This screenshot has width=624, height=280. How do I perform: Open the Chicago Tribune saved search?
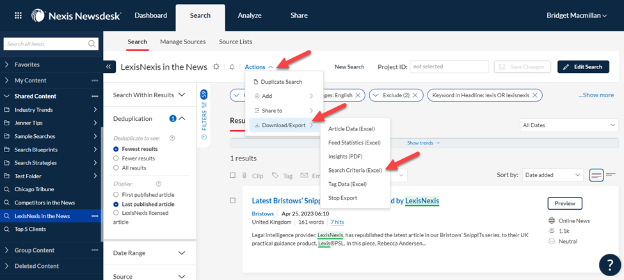(34, 189)
